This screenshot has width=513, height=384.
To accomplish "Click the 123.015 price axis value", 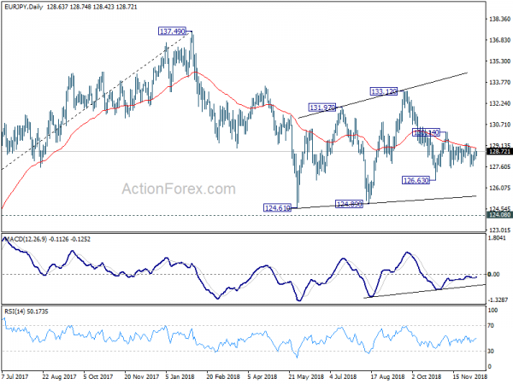I will 499,230.
